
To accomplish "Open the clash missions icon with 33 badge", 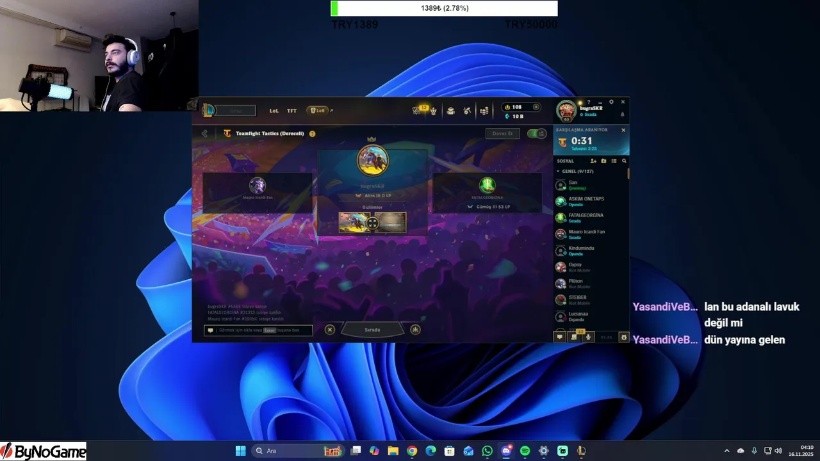I will pyautogui.click(x=575, y=337).
